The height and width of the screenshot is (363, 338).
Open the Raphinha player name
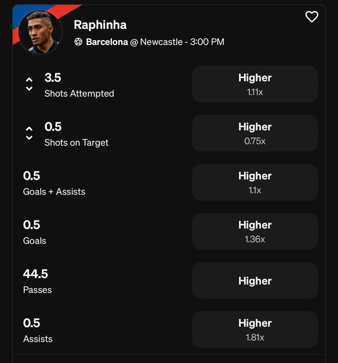100,24
